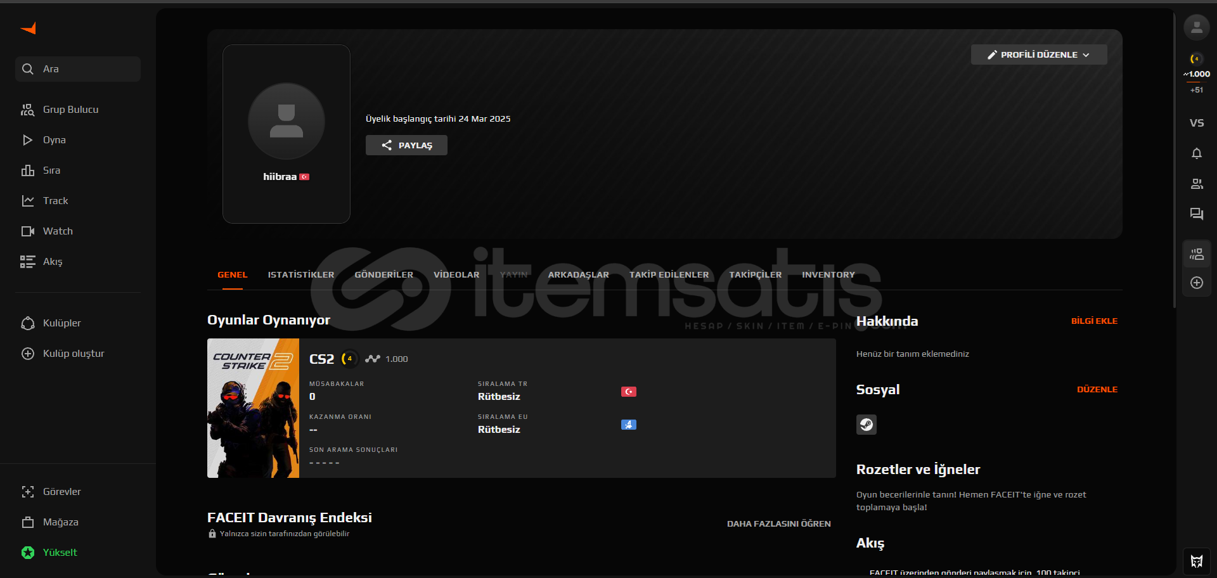Open the Yayın tab

(x=513, y=275)
